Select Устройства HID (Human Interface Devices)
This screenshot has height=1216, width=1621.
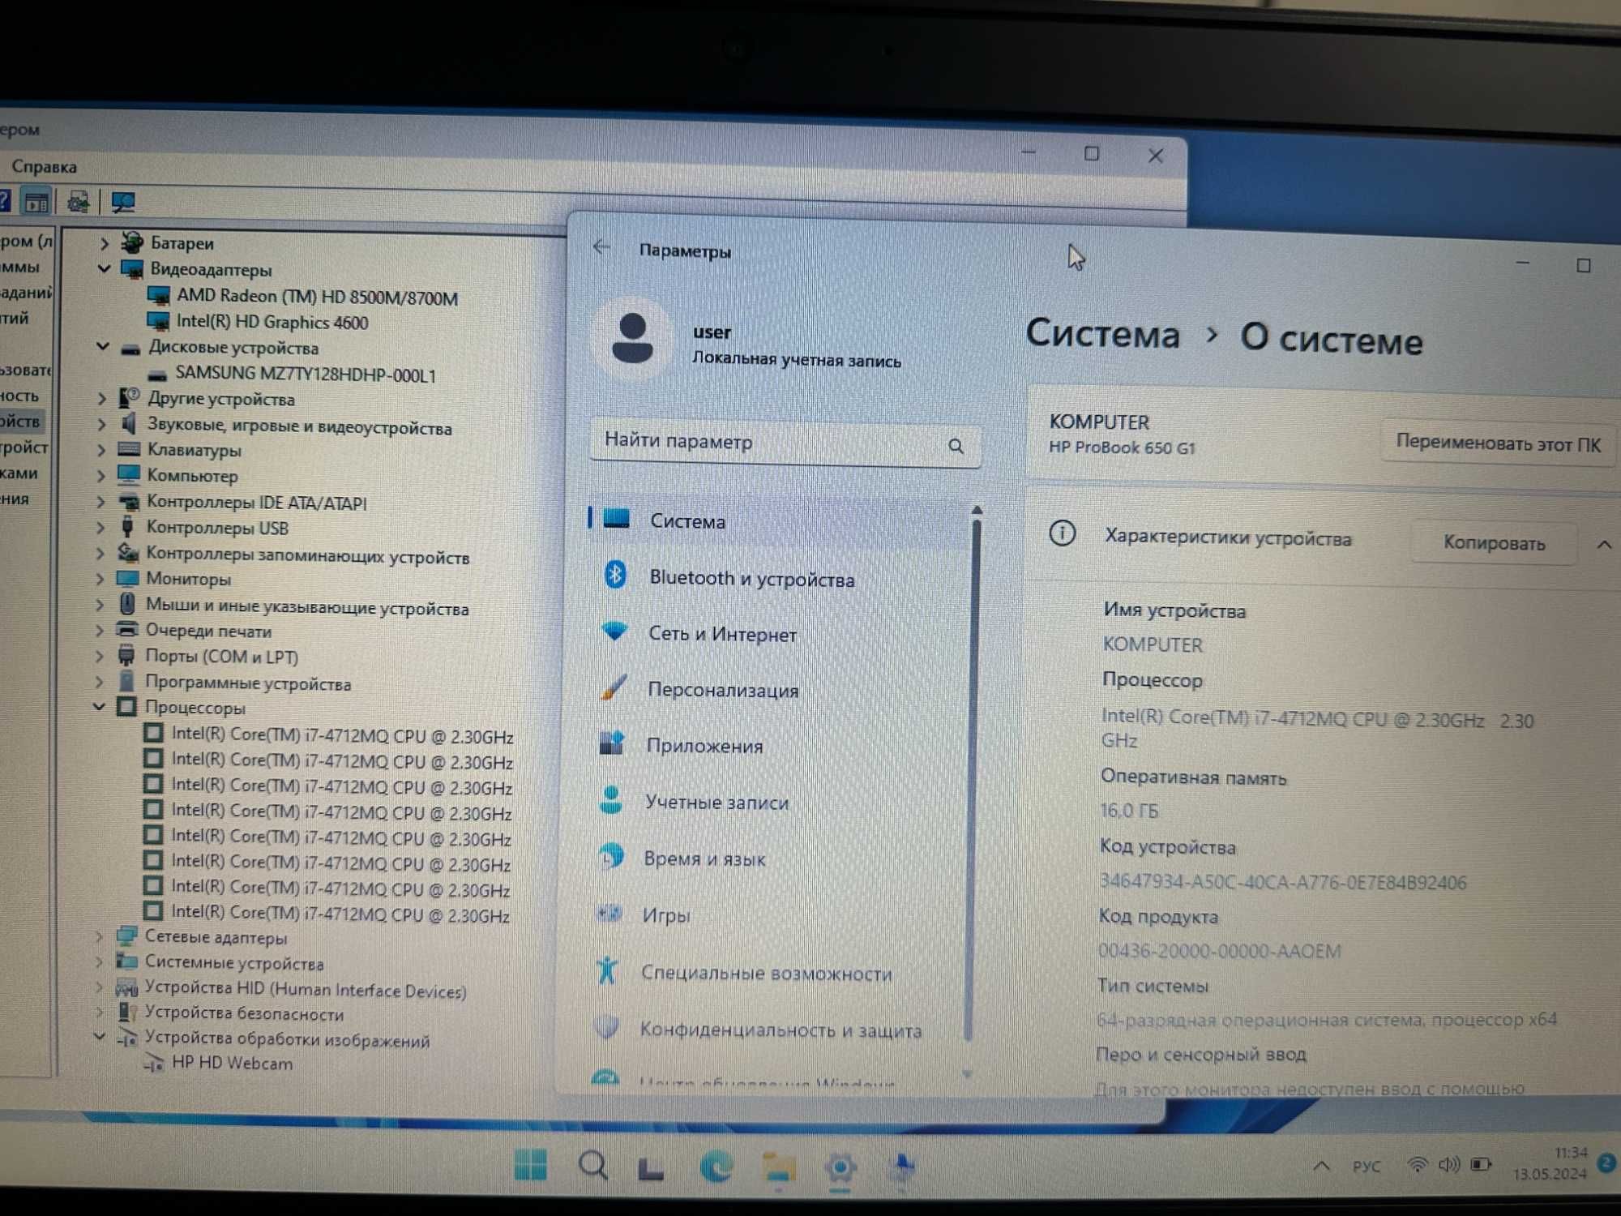coord(306,990)
